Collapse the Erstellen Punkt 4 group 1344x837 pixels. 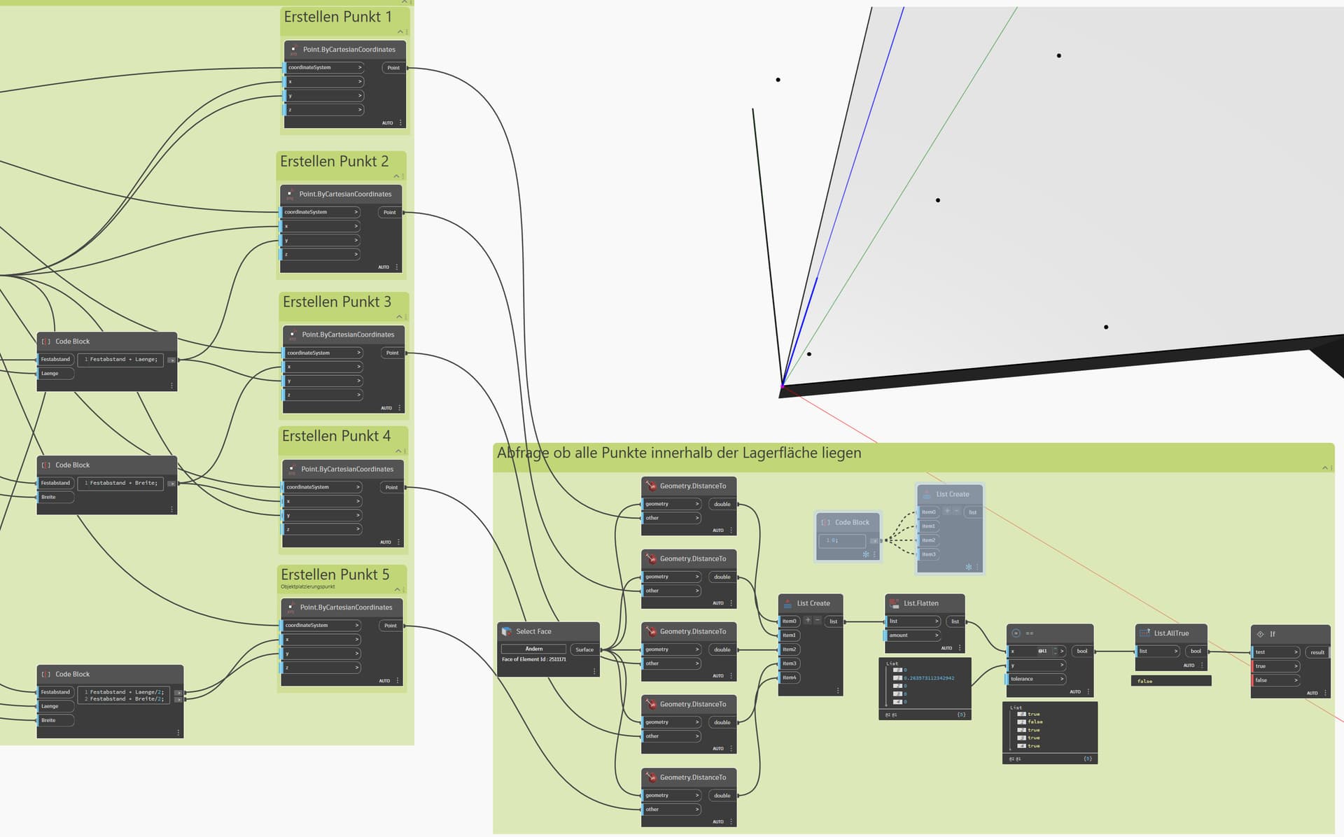[399, 451]
